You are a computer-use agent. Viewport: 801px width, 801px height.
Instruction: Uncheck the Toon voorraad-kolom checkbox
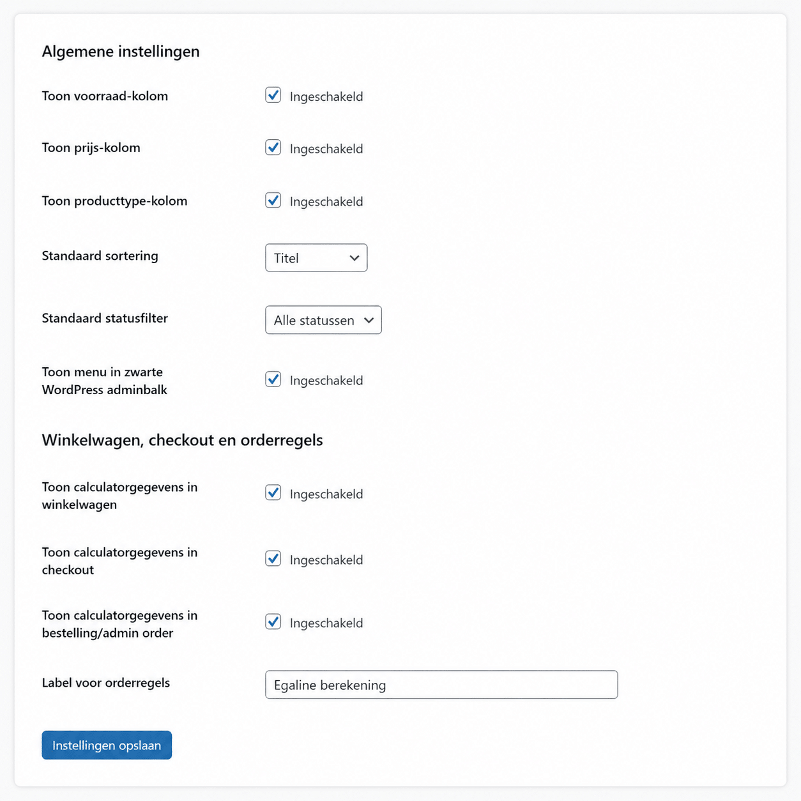pyautogui.click(x=273, y=95)
